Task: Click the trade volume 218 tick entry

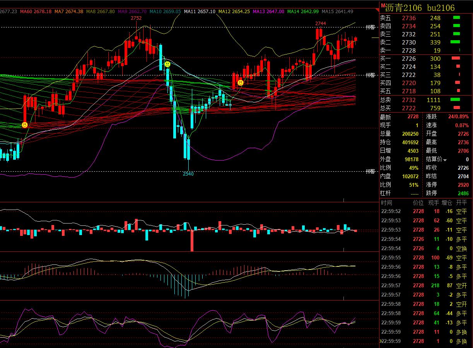Action: (x=435, y=286)
